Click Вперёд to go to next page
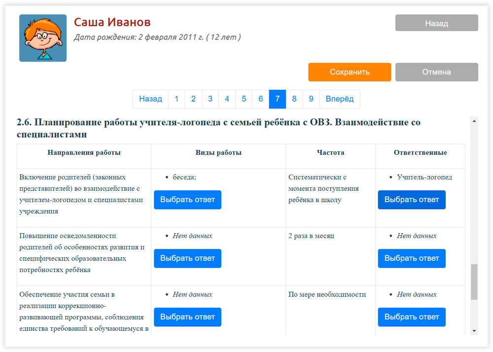The width and height of the screenshot is (493, 352). [x=340, y=99]
